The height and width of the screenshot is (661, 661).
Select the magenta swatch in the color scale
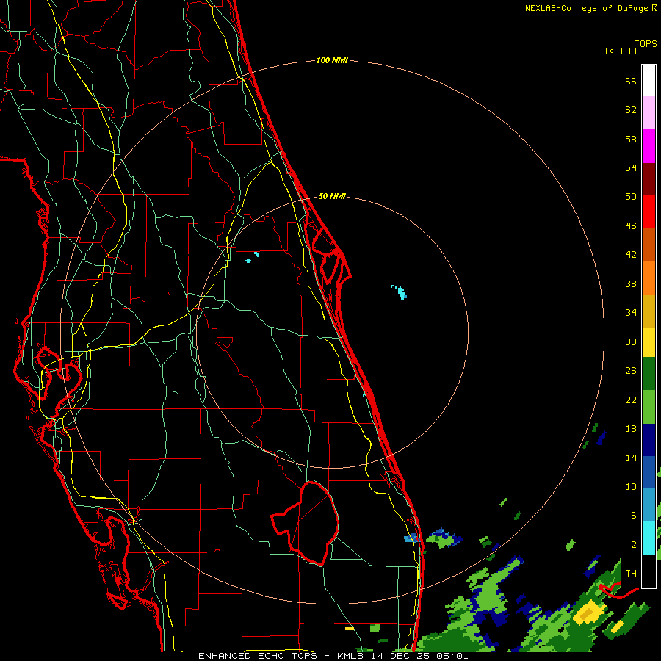tap(649, 146)
